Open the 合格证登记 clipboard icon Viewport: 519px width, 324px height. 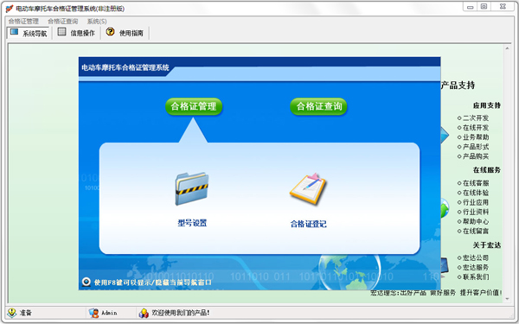pyautogui.click(x=308, y=189)
